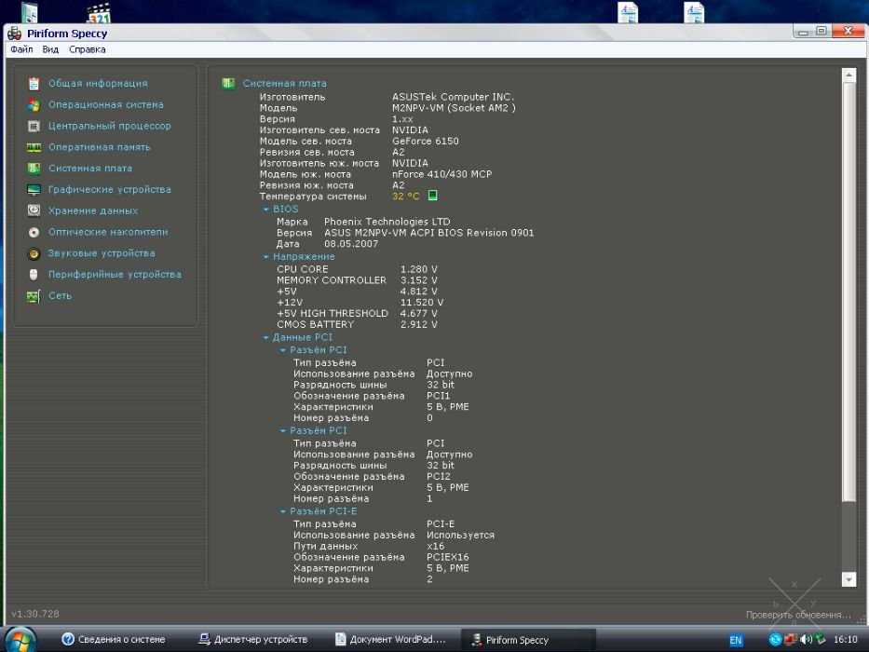This screenshot has width=869, height=652.
Task: Collapse the Разъём PCI-E node
Action: click(283, 511)
